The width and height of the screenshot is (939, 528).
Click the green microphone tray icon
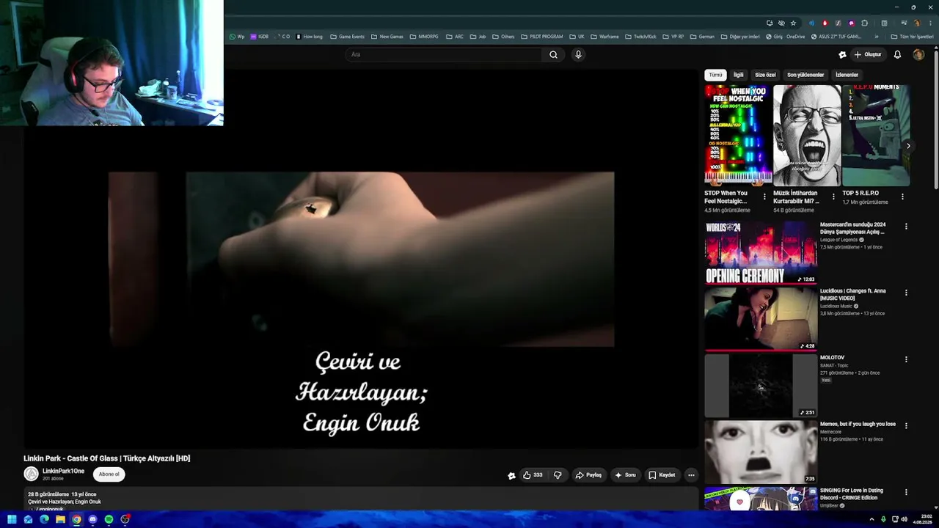[883, 519]
